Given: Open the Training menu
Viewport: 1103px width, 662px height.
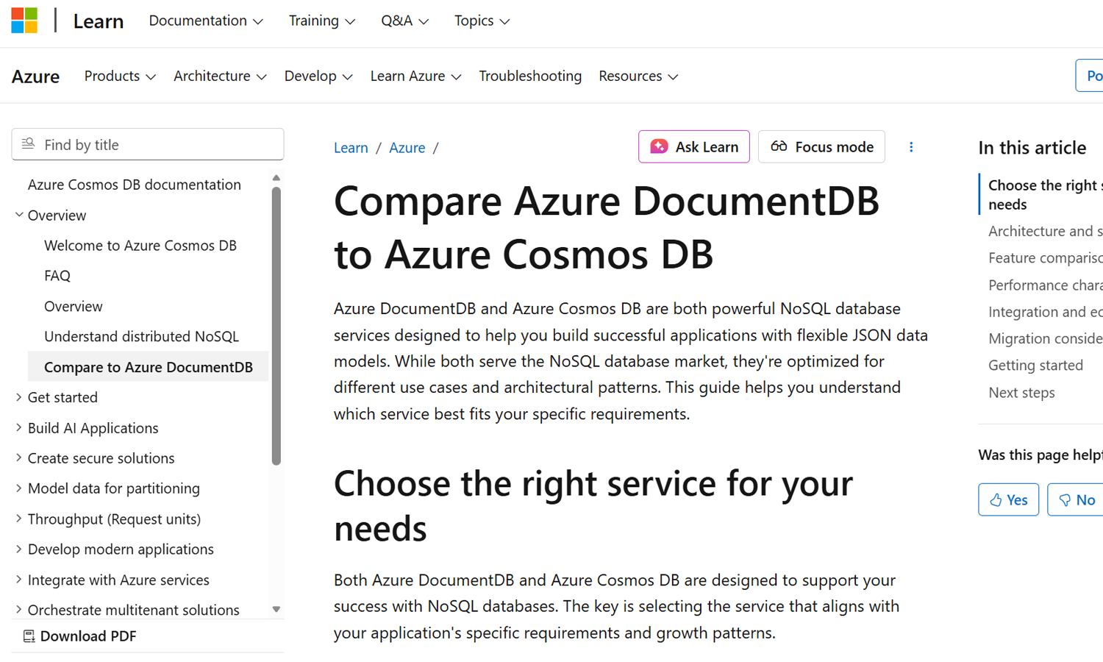Looking at the screenshot, I should [x=321, y=21].
